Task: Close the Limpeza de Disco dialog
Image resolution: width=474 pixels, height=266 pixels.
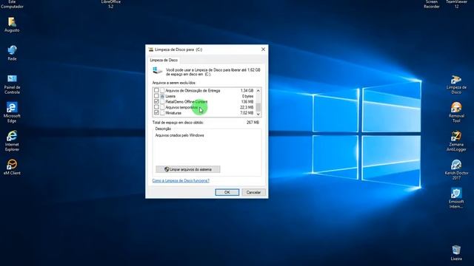Action: [263, 50]
